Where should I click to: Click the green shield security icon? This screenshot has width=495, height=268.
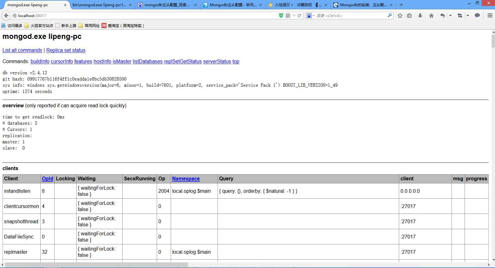(281, 16)
